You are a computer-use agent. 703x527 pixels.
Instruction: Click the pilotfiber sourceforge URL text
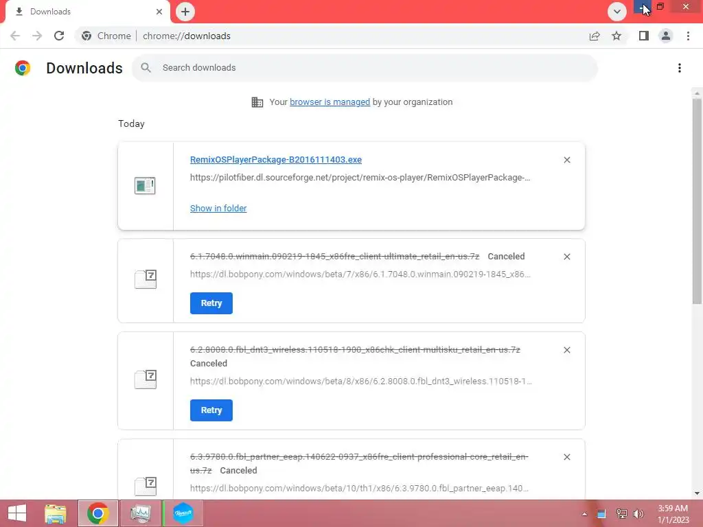[x=360, y=178]
